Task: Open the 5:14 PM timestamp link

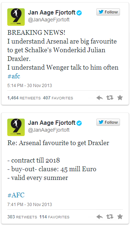Action: 29,86
